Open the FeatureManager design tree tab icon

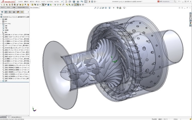coord(2,12)
